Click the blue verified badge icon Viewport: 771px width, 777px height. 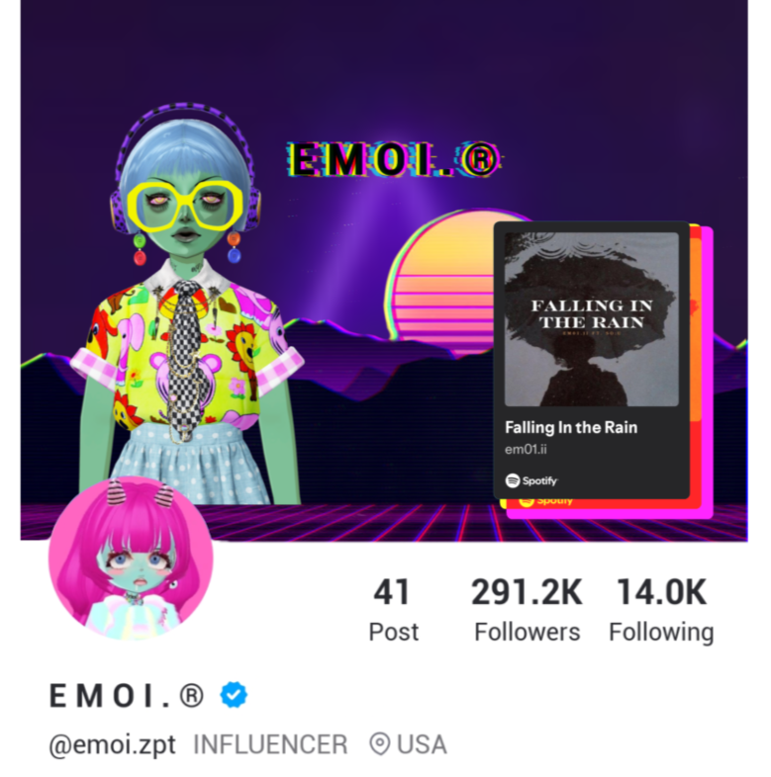[x=234, y=694]
